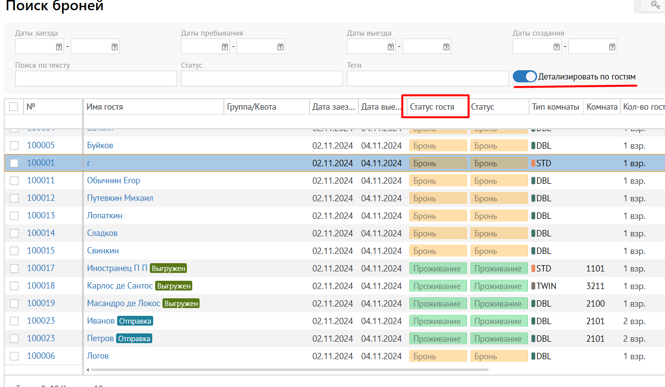The height and width of the screenshot is (387, 665).
Task: Click the 'Поиск по тексту' input field
Action: tap(96, 78)
